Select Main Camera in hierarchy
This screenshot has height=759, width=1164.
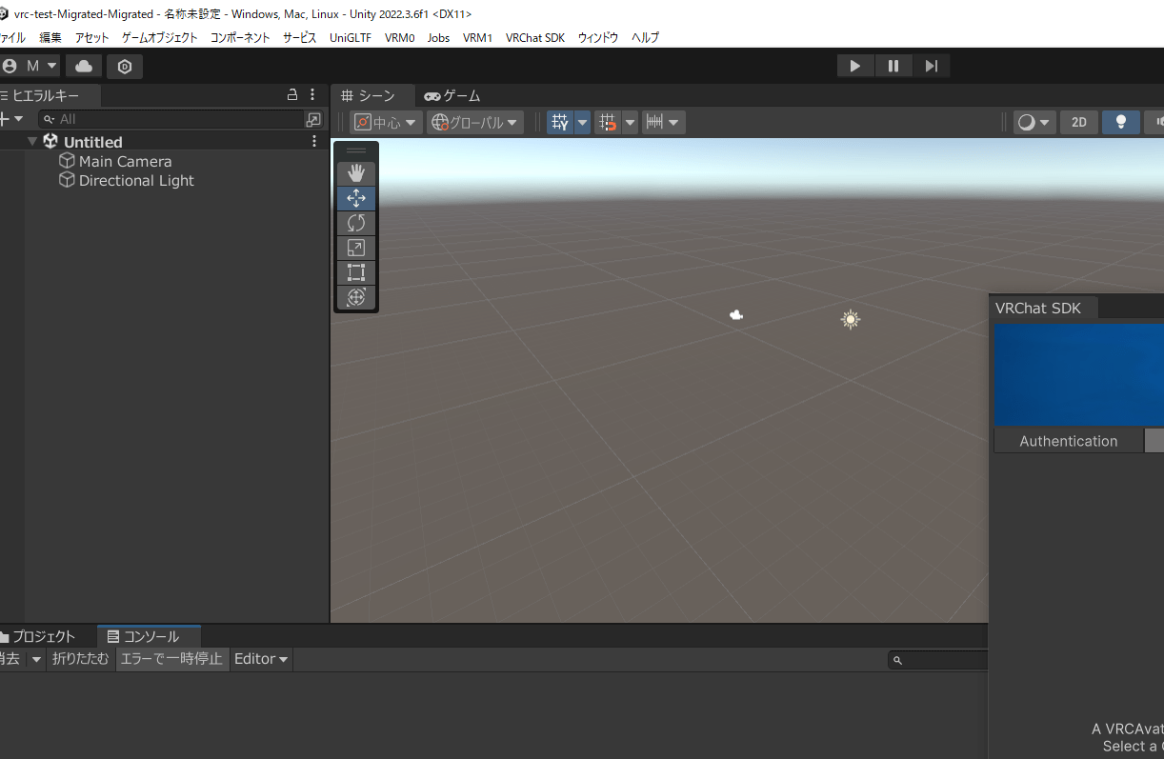pos(125,162)
